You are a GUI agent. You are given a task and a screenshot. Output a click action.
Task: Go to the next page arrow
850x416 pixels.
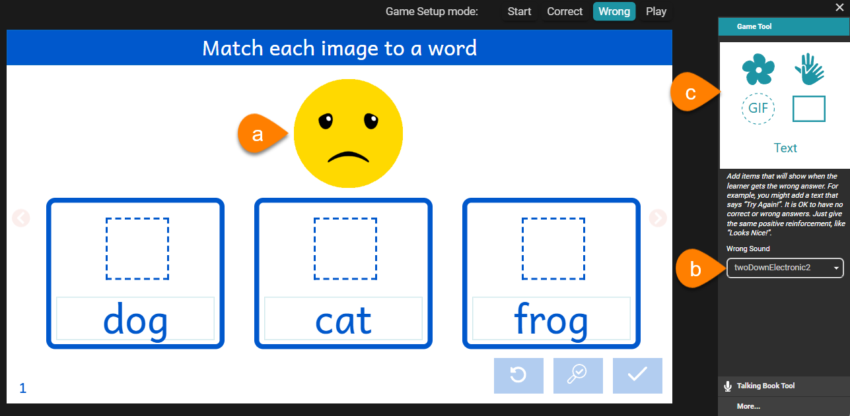coord(658,218)
